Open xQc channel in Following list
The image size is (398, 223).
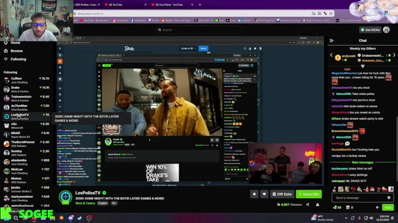[26, 125]
